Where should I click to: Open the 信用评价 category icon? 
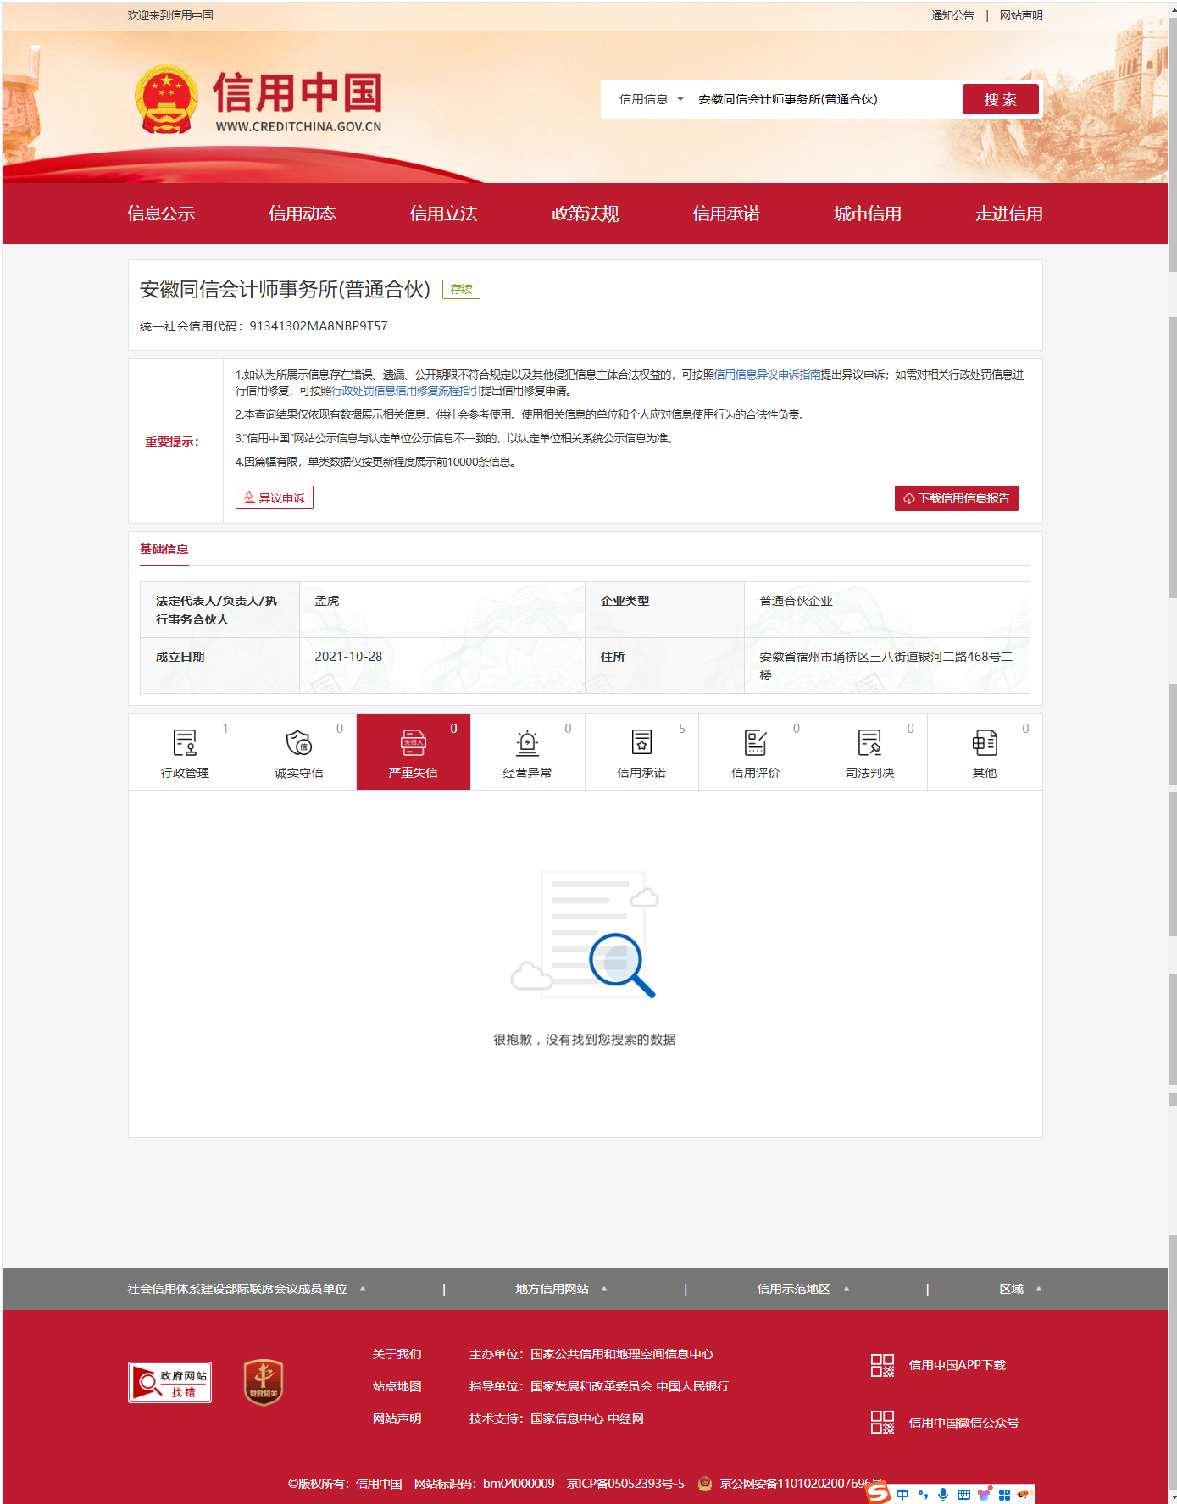755,743
